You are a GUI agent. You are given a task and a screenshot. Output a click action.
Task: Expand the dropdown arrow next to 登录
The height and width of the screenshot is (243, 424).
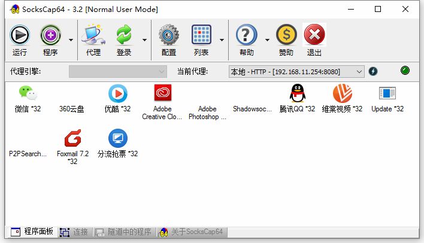(145, 40)
